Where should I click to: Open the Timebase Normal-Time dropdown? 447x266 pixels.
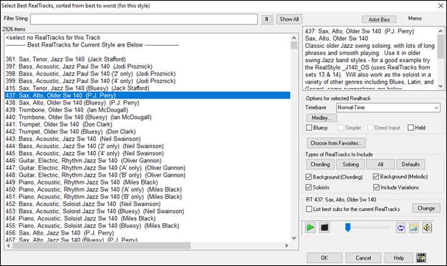pos(388,107)
